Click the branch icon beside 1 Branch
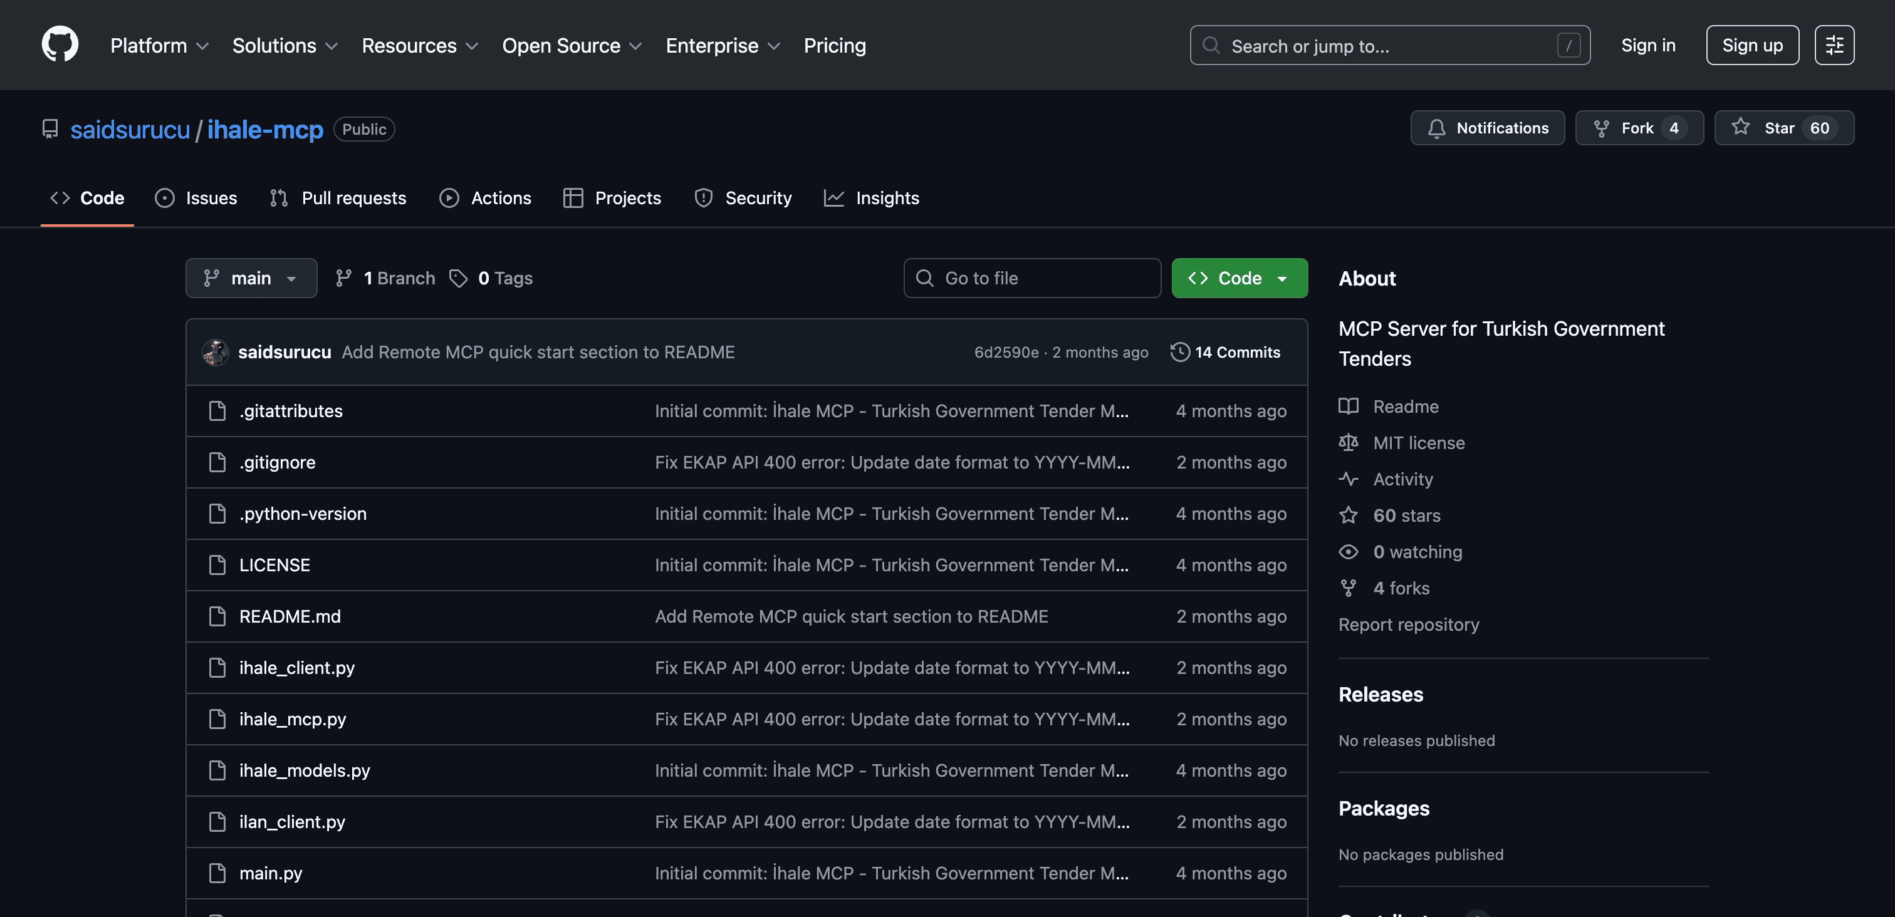This screenshot has width=1895, height=917. pos(343,278)
